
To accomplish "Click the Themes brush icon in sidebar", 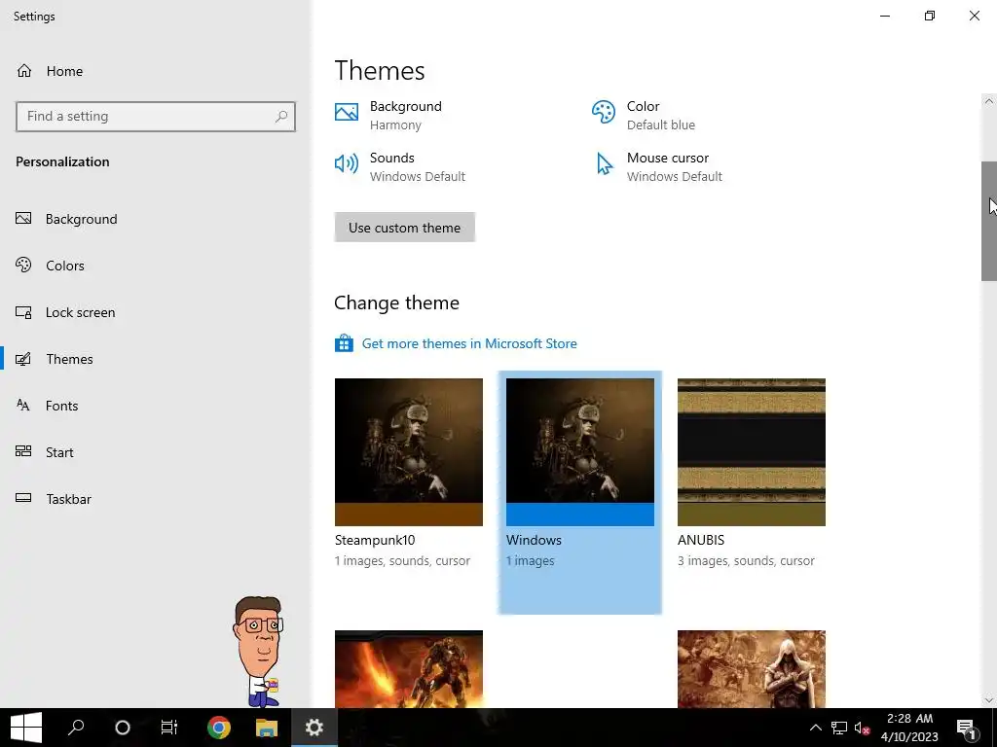I will [23, 359].
